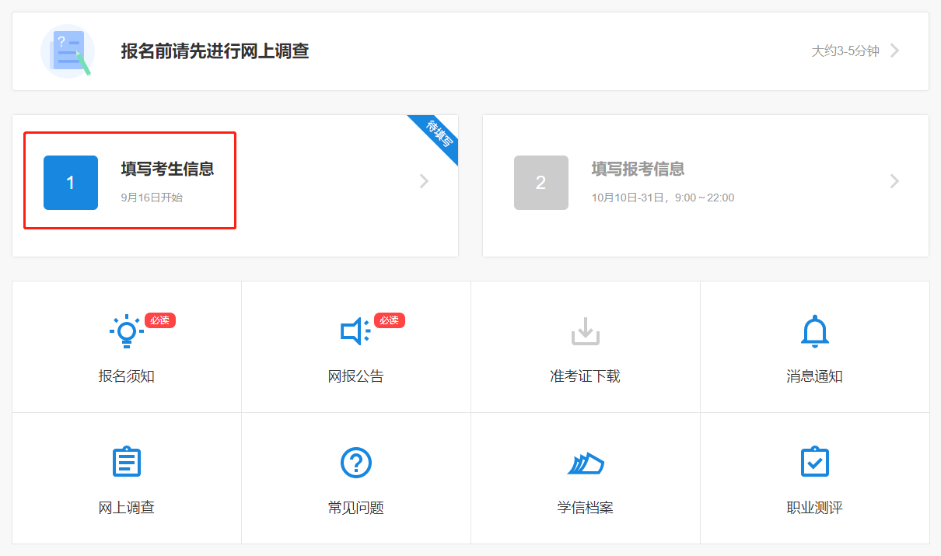Click the blue step 1 number box
941x556 pixels.
pyautogui.click(x=71, y=182)
